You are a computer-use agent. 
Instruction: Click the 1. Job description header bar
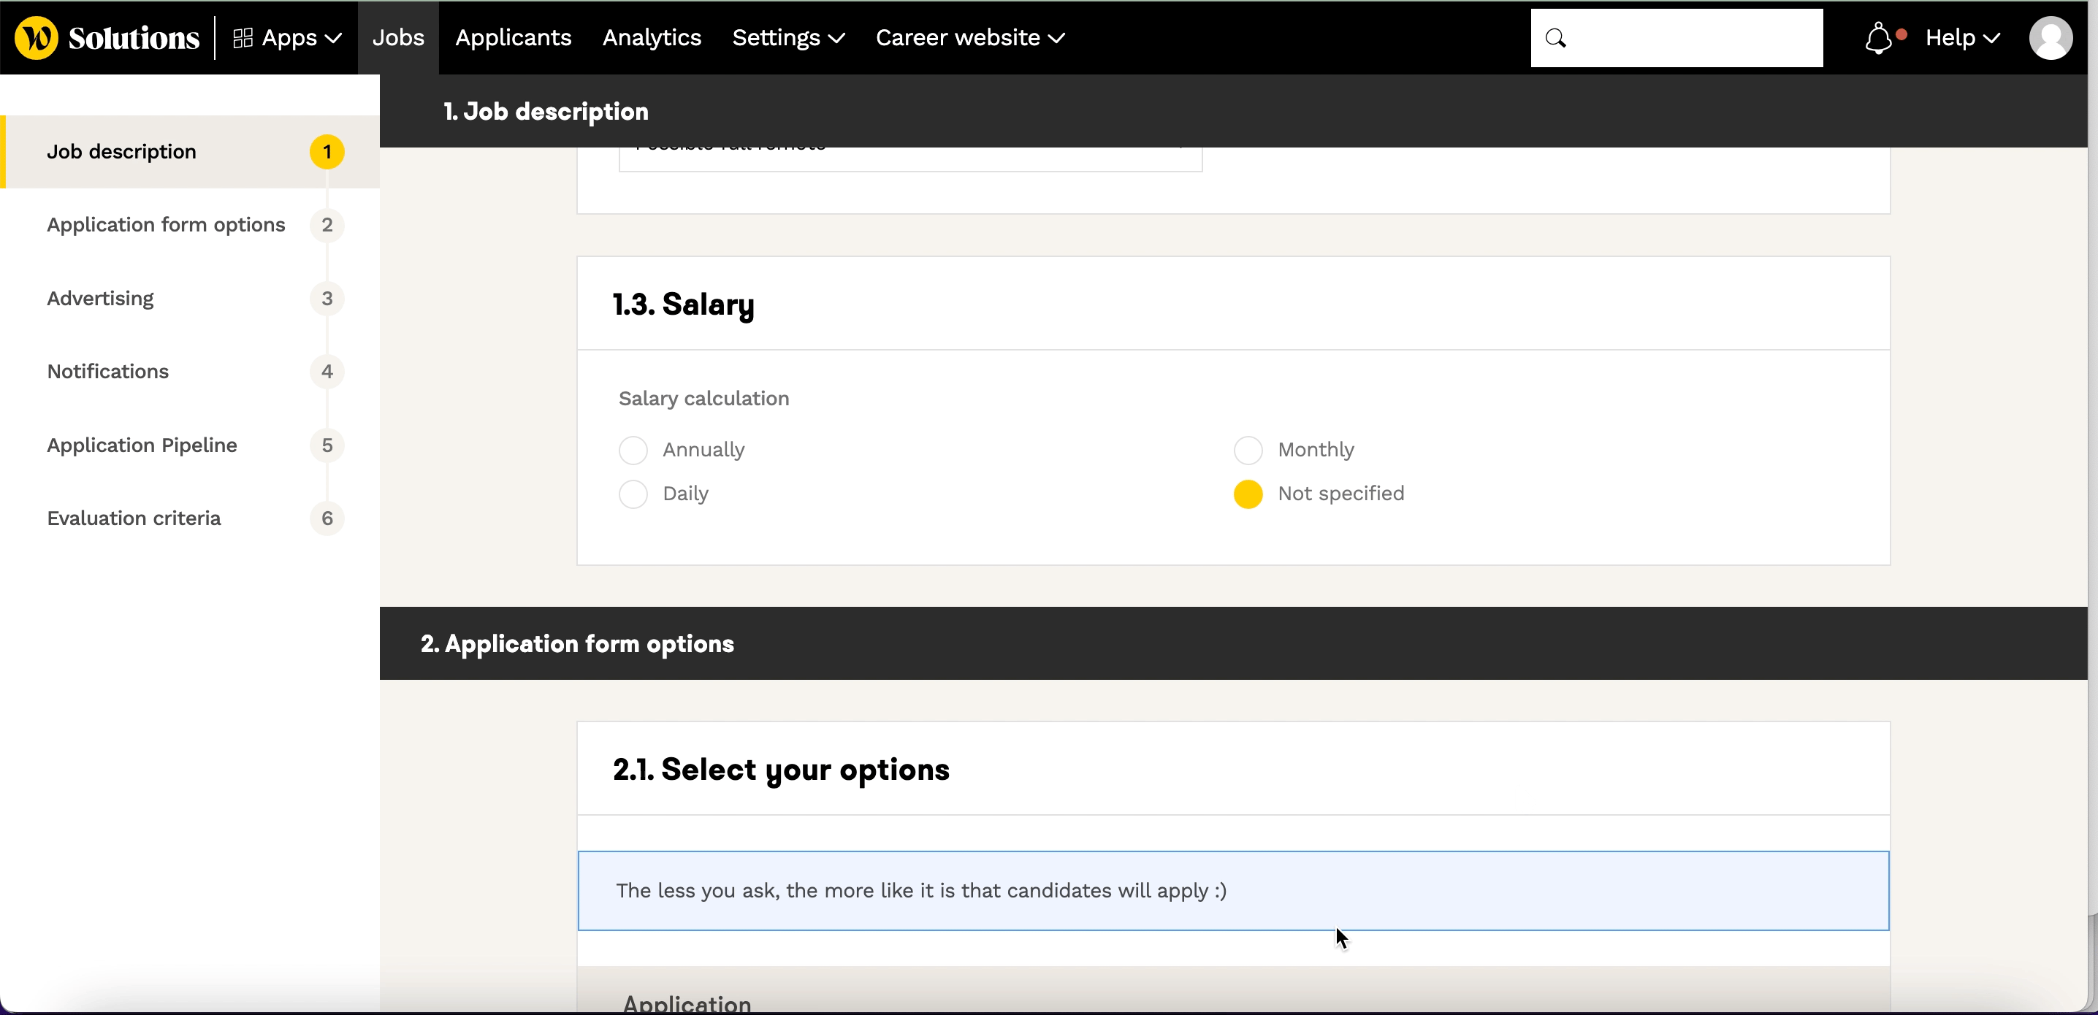click(1233, 111)
